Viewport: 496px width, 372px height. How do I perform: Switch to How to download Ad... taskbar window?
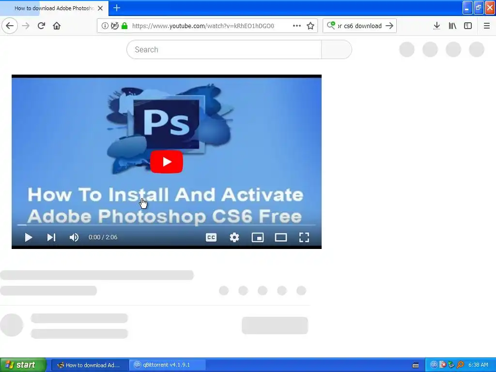pos(90,365)
